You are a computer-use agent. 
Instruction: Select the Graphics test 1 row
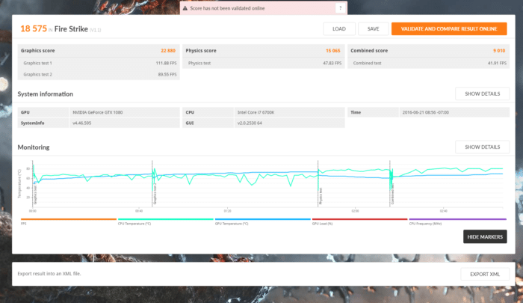[x=99, y=63]
